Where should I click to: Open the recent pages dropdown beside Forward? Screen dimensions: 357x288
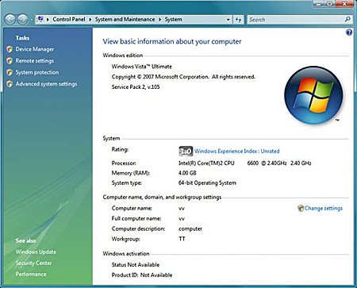[31, 20]
